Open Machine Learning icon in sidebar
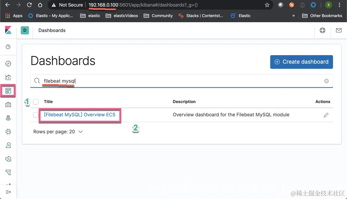This screenshot has height=199, width=347. 8,132
